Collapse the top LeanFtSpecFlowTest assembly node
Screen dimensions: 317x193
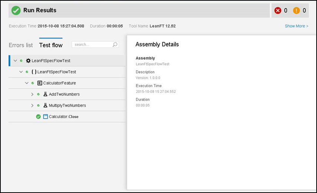pyautogui.click(x=15, y=61)
